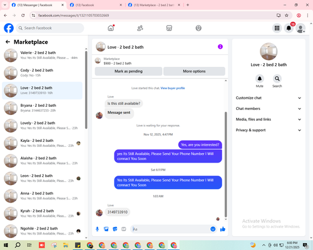This screenshot has height=250, width=313.
Task: Open Lovely 2 bed 2 bath conversation
Action: pos(42,126)
